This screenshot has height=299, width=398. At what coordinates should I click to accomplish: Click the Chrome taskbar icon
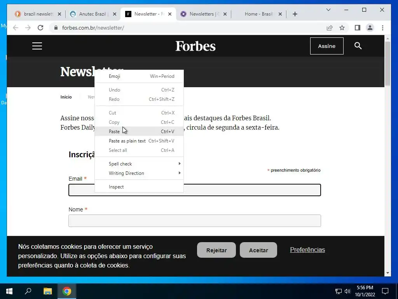tap(67, 291)
